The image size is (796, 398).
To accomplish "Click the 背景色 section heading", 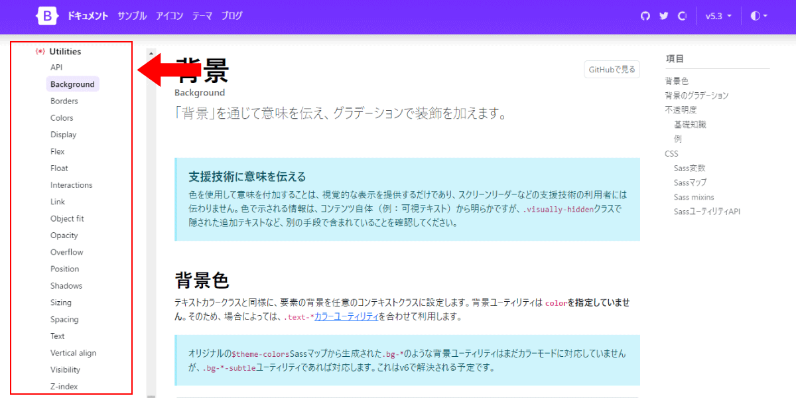I will click(x=202, y=279).
